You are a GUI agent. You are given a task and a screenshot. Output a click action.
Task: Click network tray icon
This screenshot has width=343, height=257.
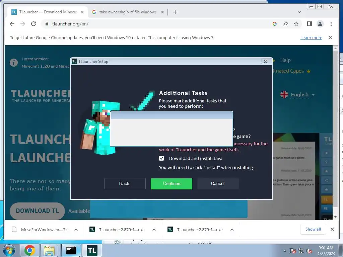click(x=301, y=251)
